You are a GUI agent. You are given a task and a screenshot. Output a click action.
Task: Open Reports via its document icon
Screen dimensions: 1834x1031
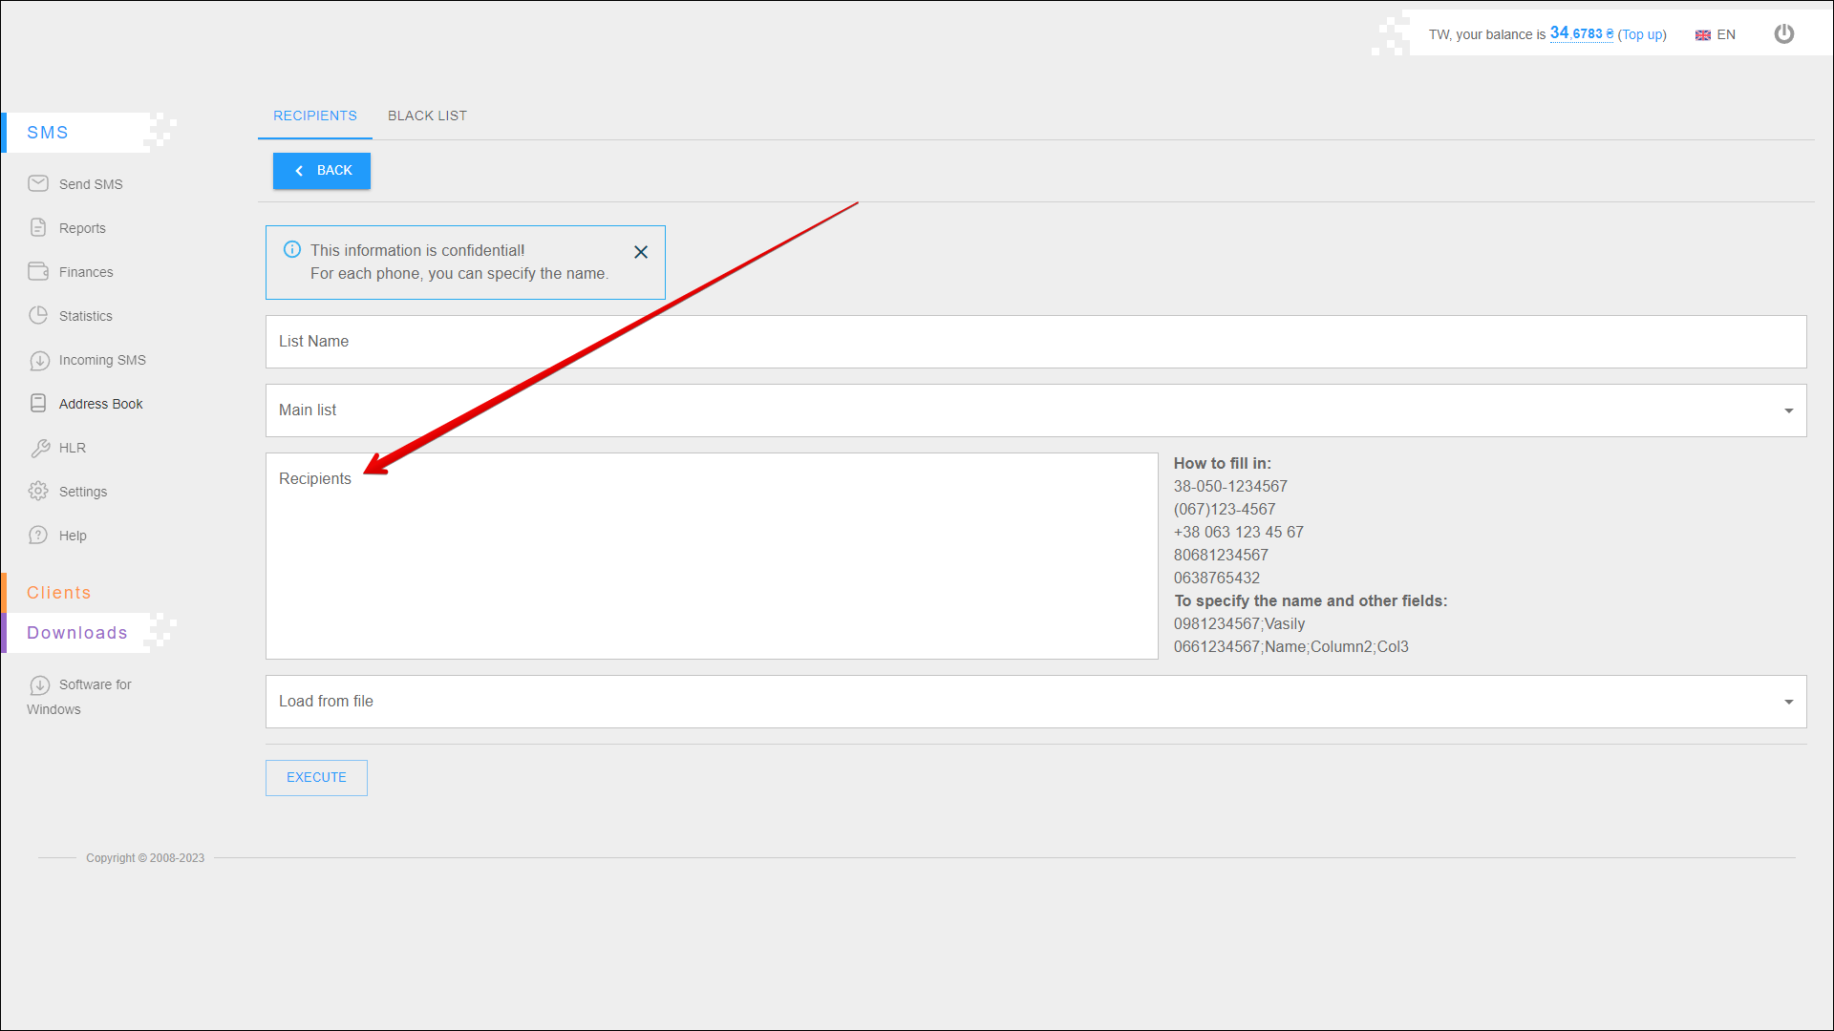coord(38,227)
